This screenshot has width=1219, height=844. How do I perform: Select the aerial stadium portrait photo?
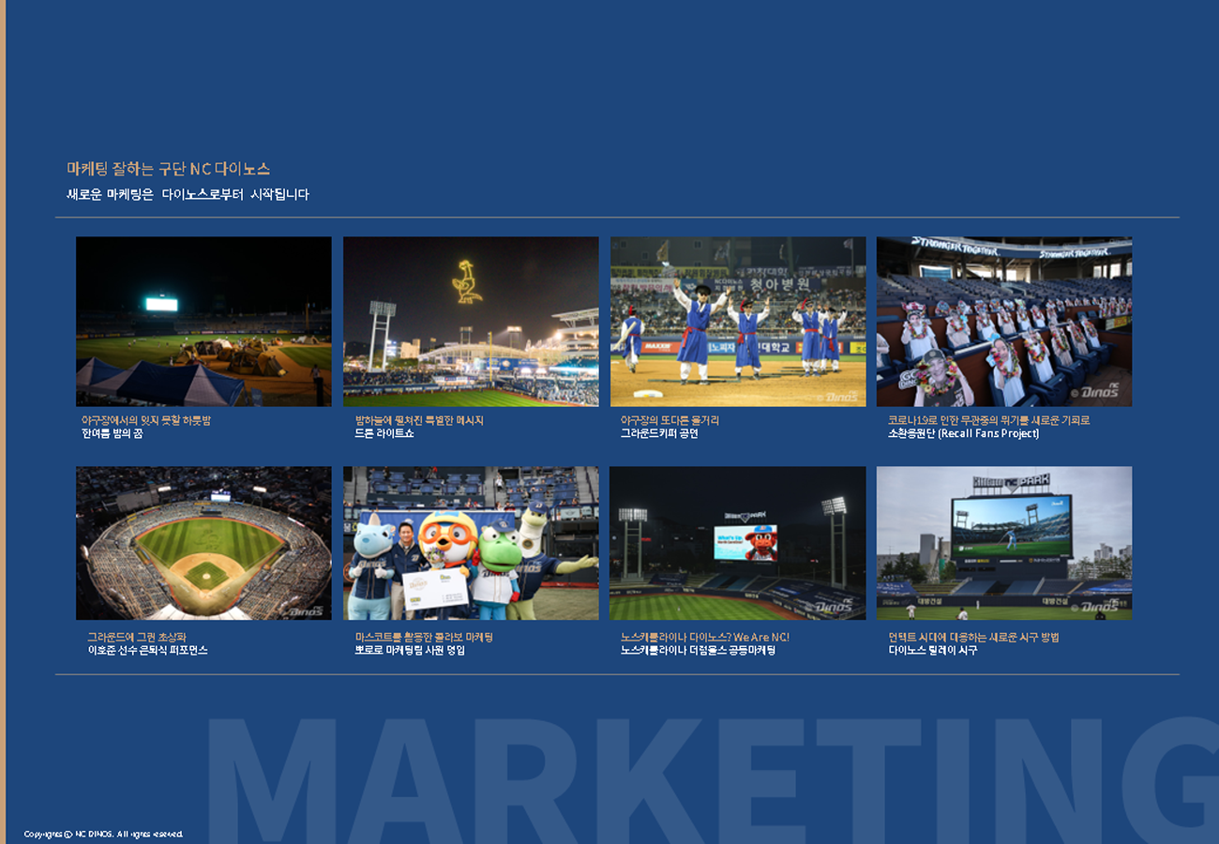(203, 543)
